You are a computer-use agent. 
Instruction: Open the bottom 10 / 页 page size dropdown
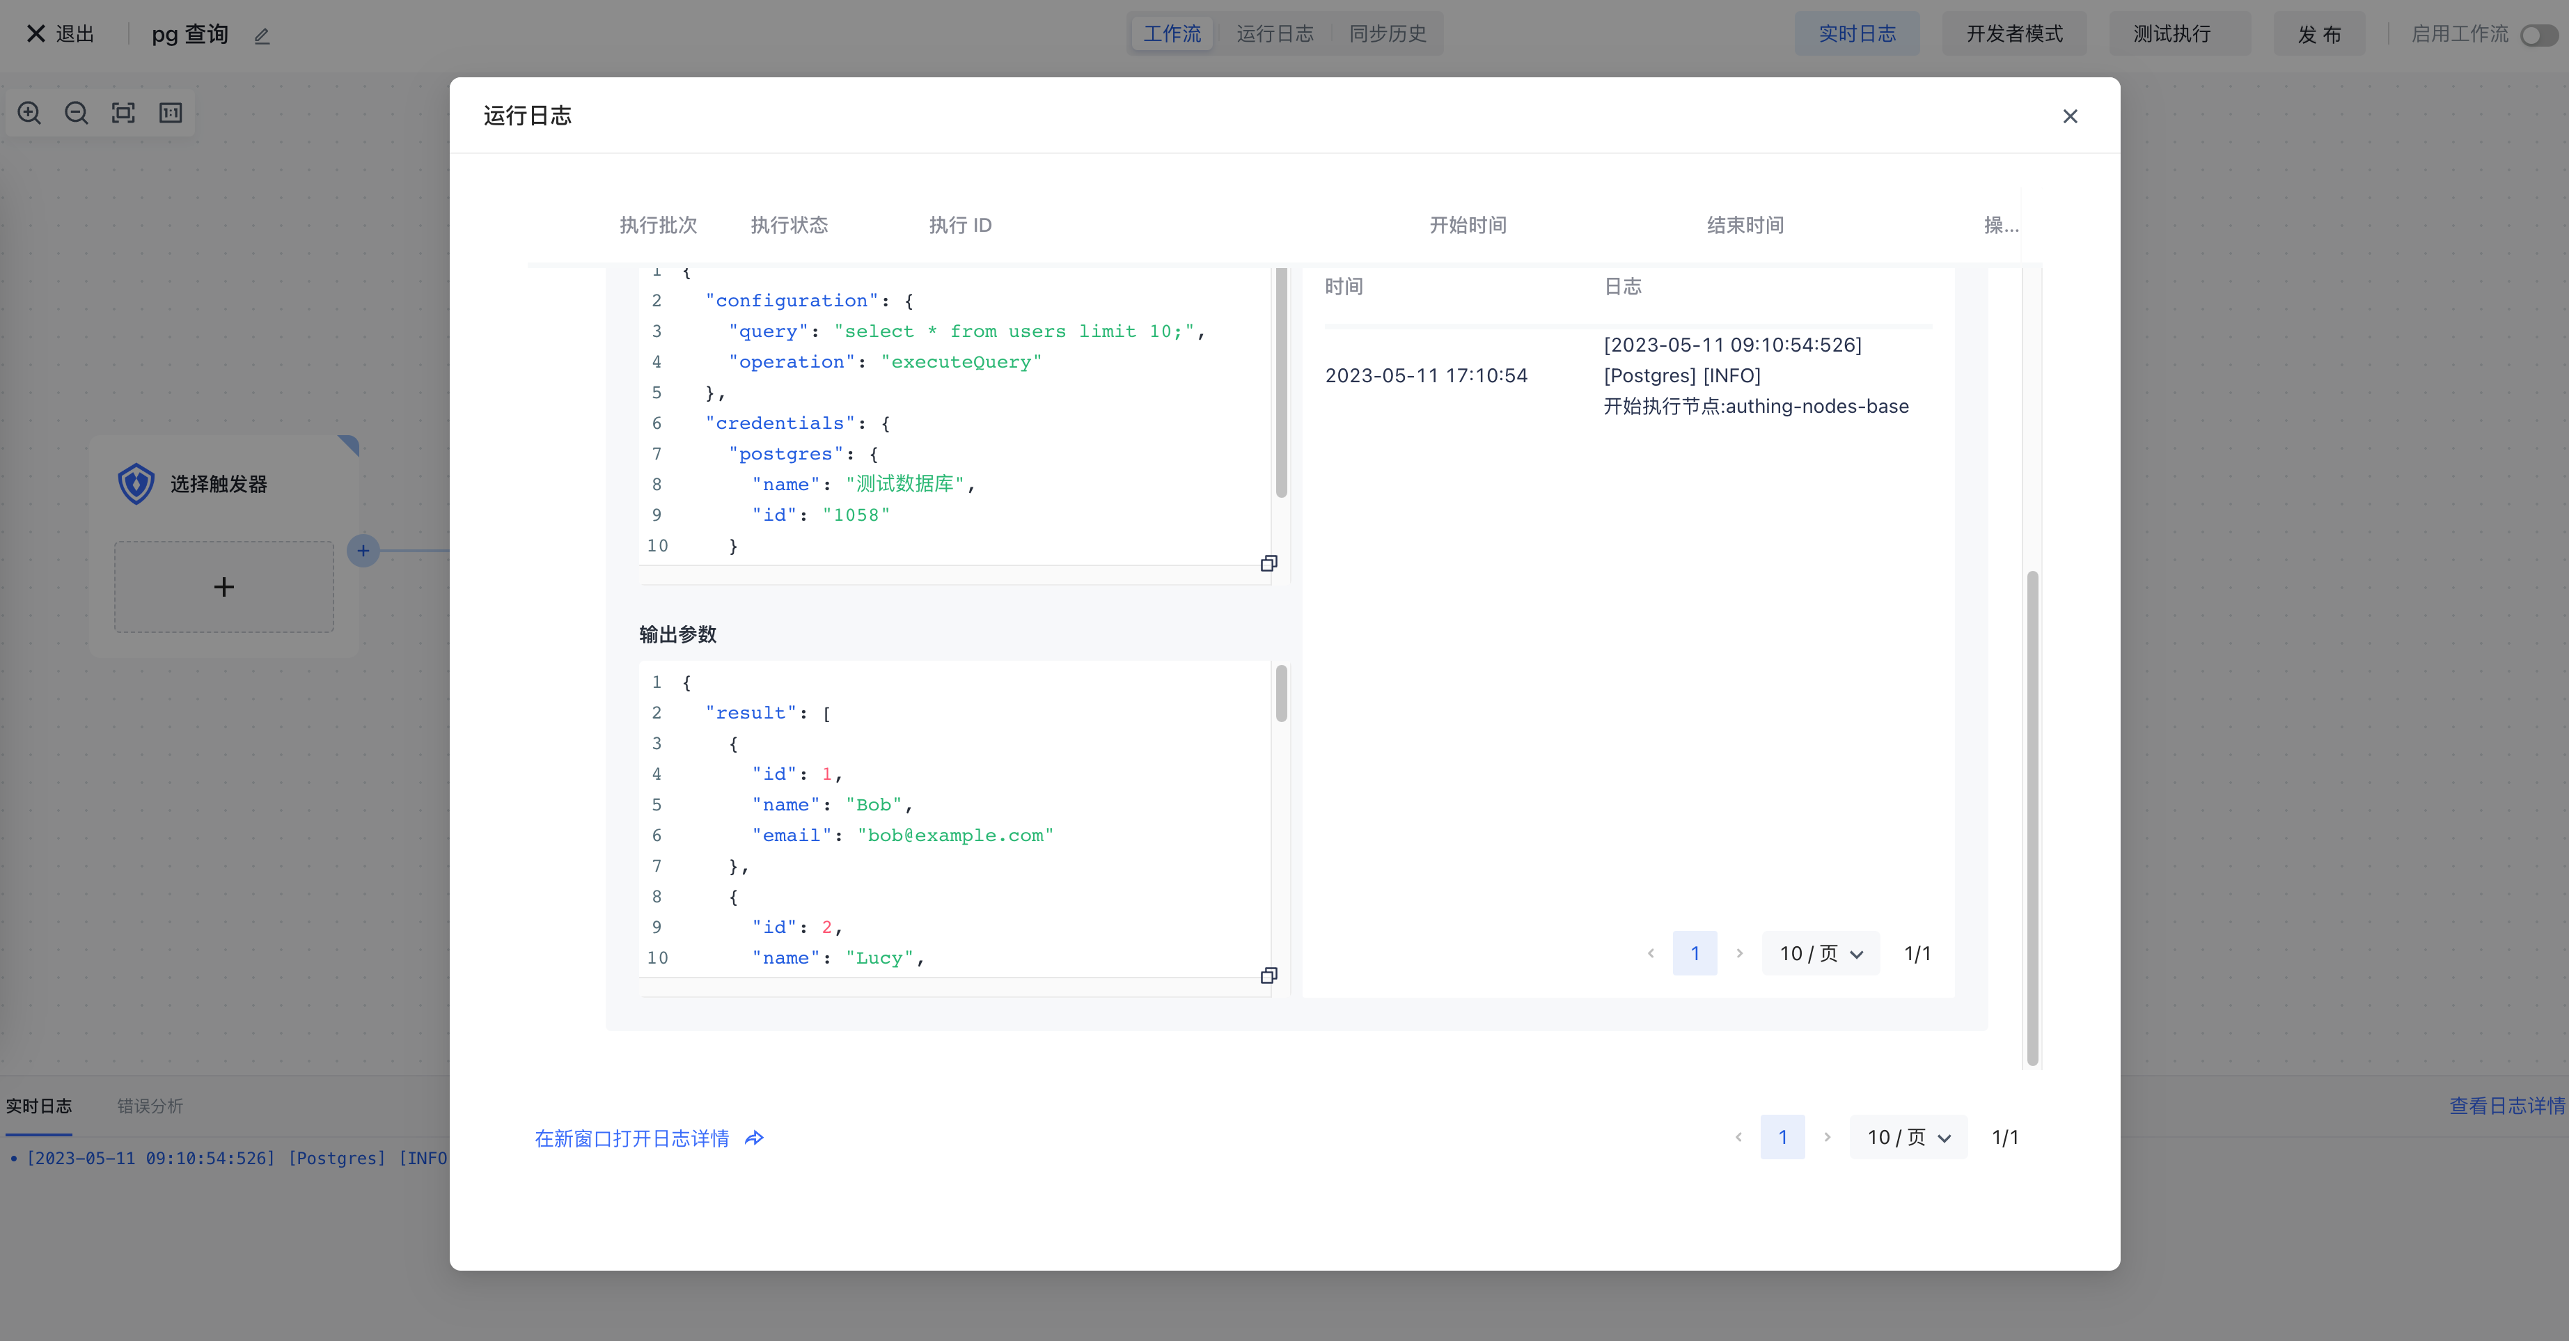(1908, 1136)
